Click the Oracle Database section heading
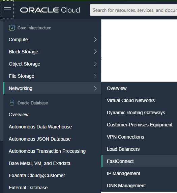 [33, 103]
